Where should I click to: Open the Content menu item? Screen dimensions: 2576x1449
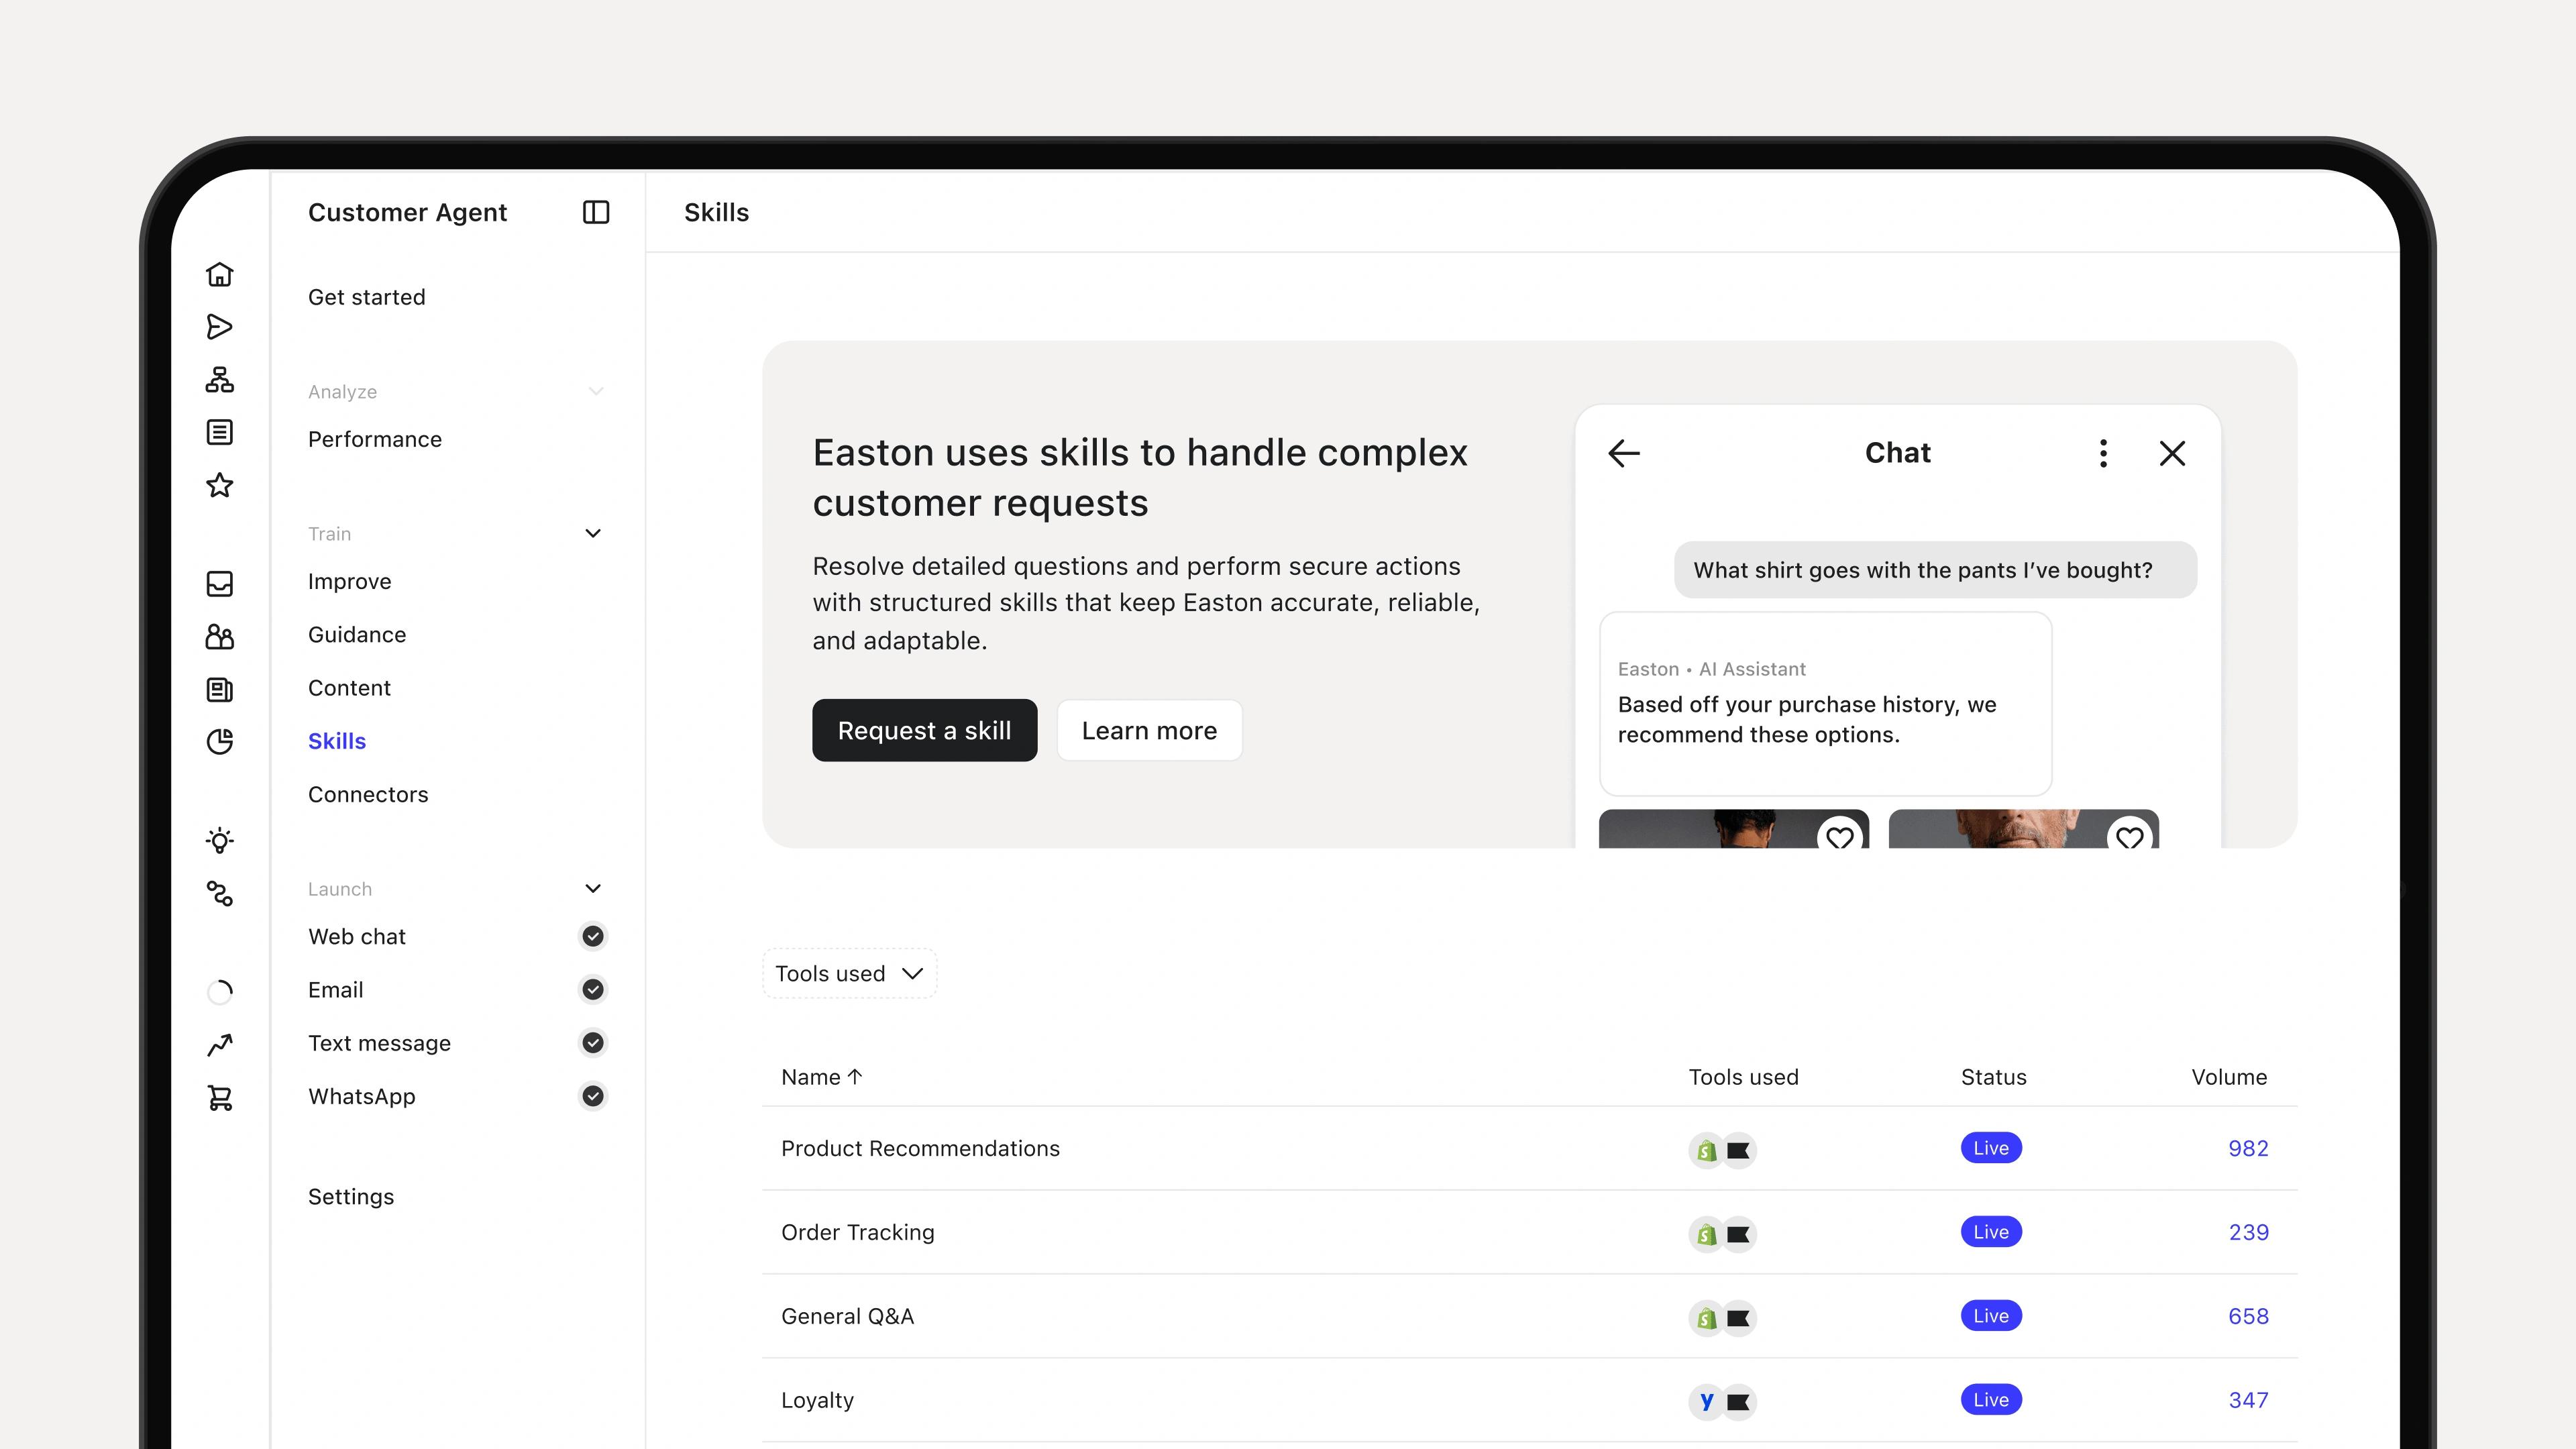[349, 688]
